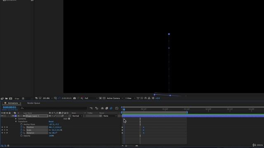Take a snapshot with the camera icon
The image size is (264, 148).
pyautogui.click(x=74, y=98)
